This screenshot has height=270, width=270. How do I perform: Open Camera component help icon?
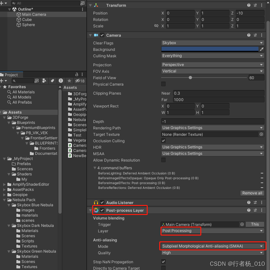pyautogui.click(x=248, y=35)
